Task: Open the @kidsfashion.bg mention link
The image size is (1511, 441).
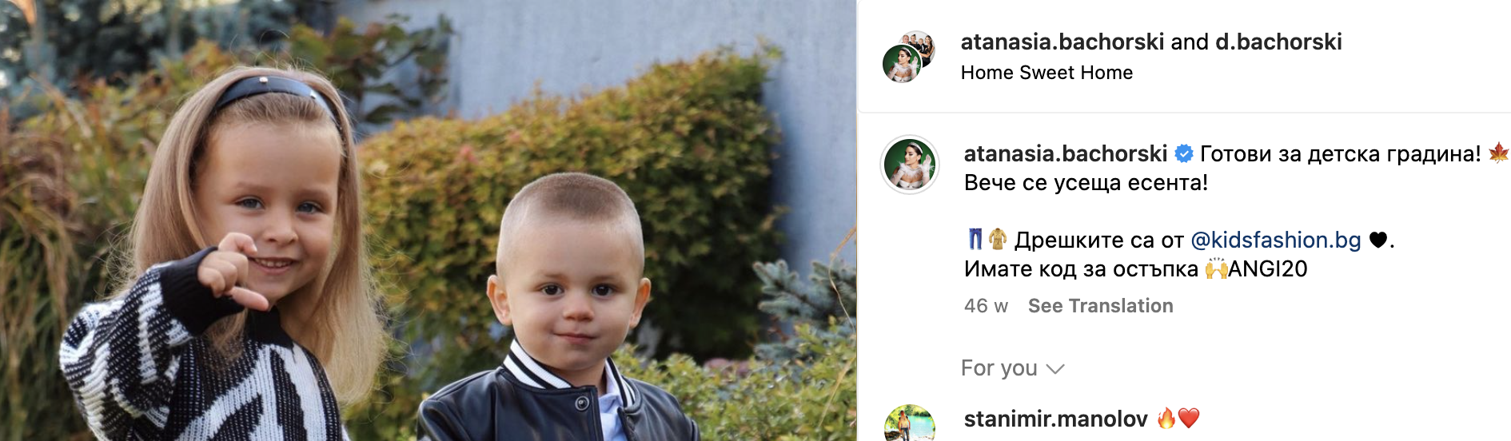Action: (1276, 240)
